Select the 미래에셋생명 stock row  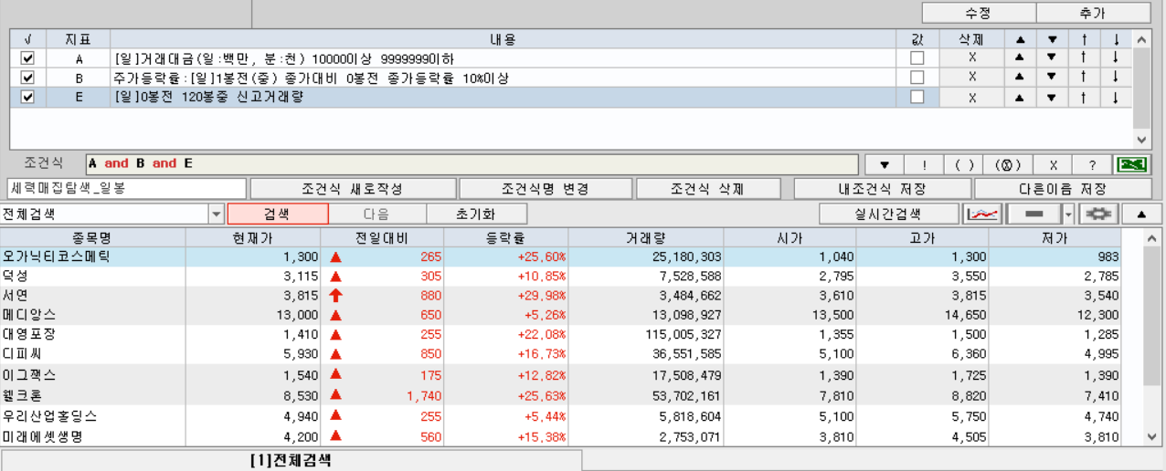[x=572, y=436]
